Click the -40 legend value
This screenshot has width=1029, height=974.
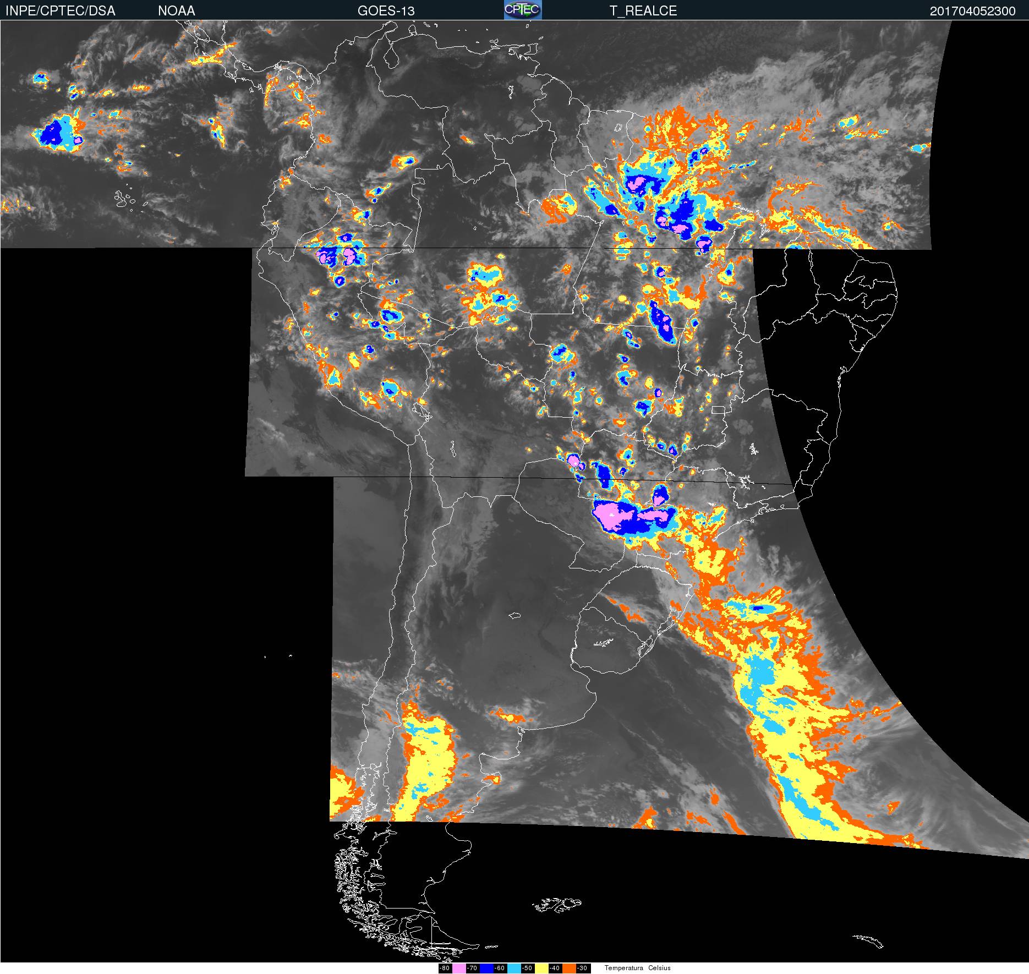555,968
